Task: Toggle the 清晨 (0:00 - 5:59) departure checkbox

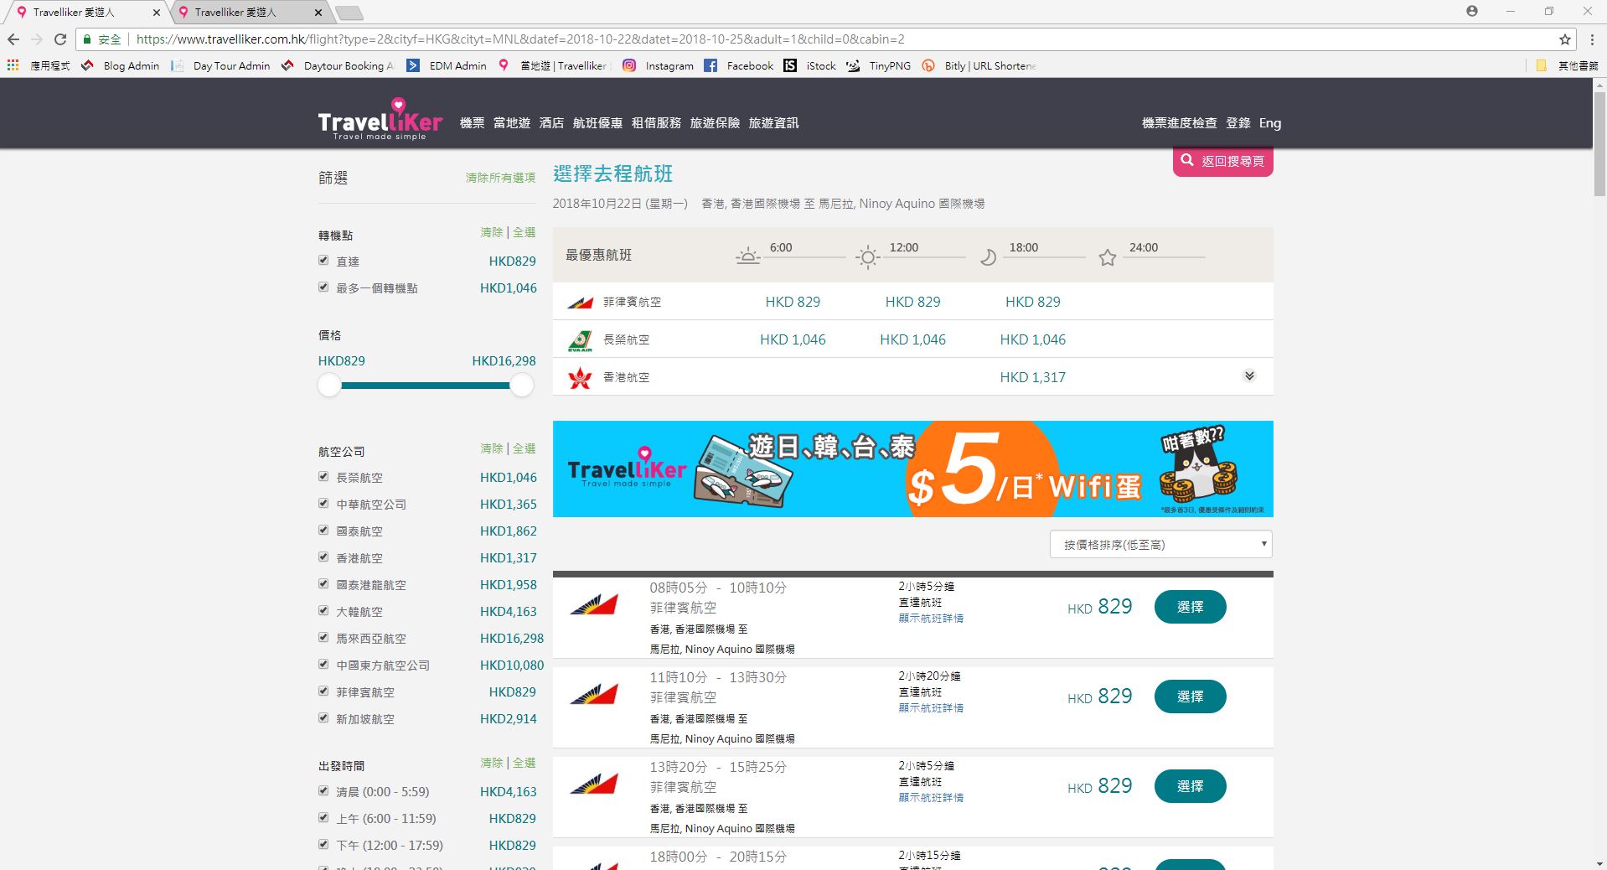Action: (323, 791)
